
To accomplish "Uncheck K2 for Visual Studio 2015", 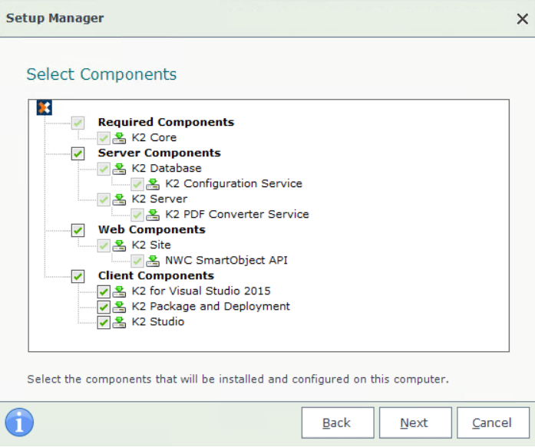I will click(x=104, y=291).
